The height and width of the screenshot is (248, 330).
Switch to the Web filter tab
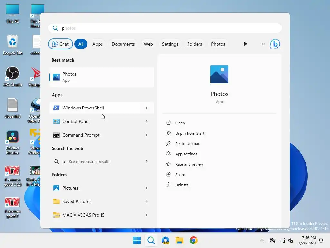point(148,44)
